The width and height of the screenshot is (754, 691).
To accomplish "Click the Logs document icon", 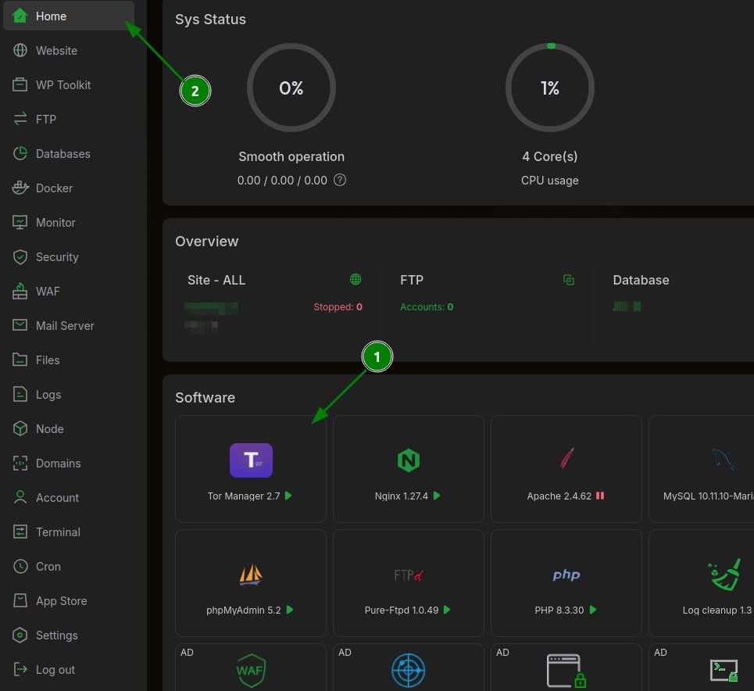I will pos(20,394).
